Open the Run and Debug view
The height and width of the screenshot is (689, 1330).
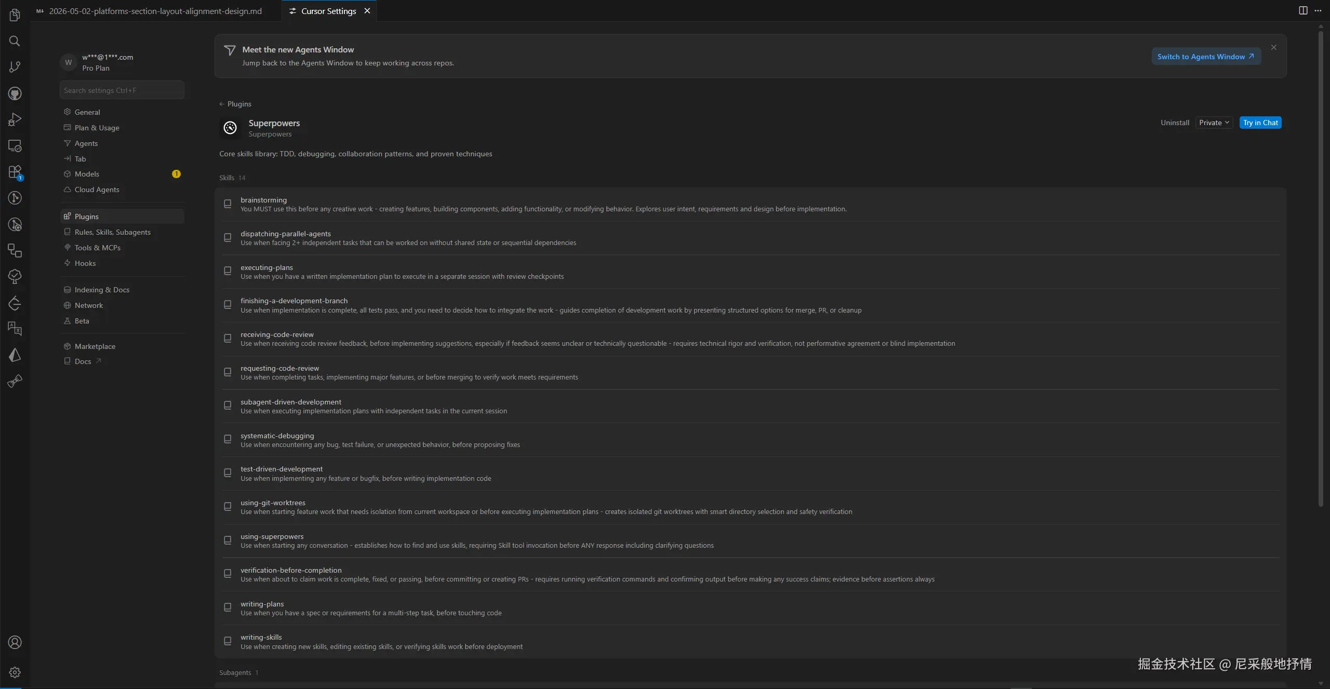15,119
